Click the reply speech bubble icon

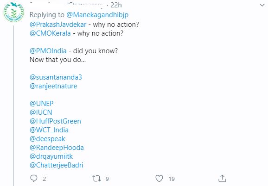pos(34,178)
